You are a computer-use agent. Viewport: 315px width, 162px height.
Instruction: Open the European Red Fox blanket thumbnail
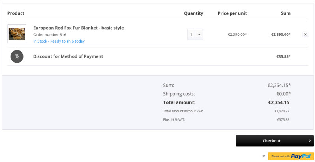pos(17,34)
